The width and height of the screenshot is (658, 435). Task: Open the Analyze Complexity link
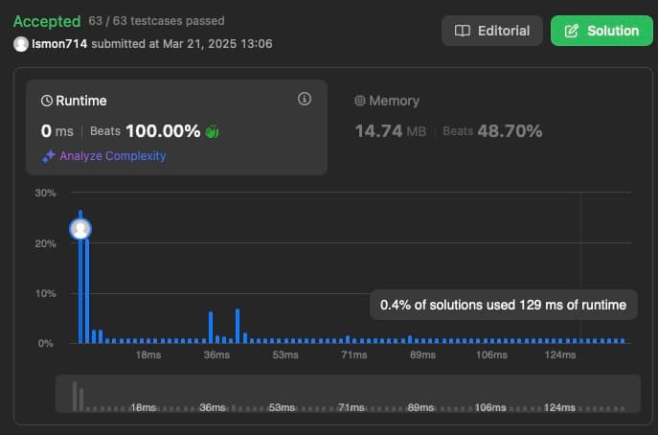coord(112,156)
